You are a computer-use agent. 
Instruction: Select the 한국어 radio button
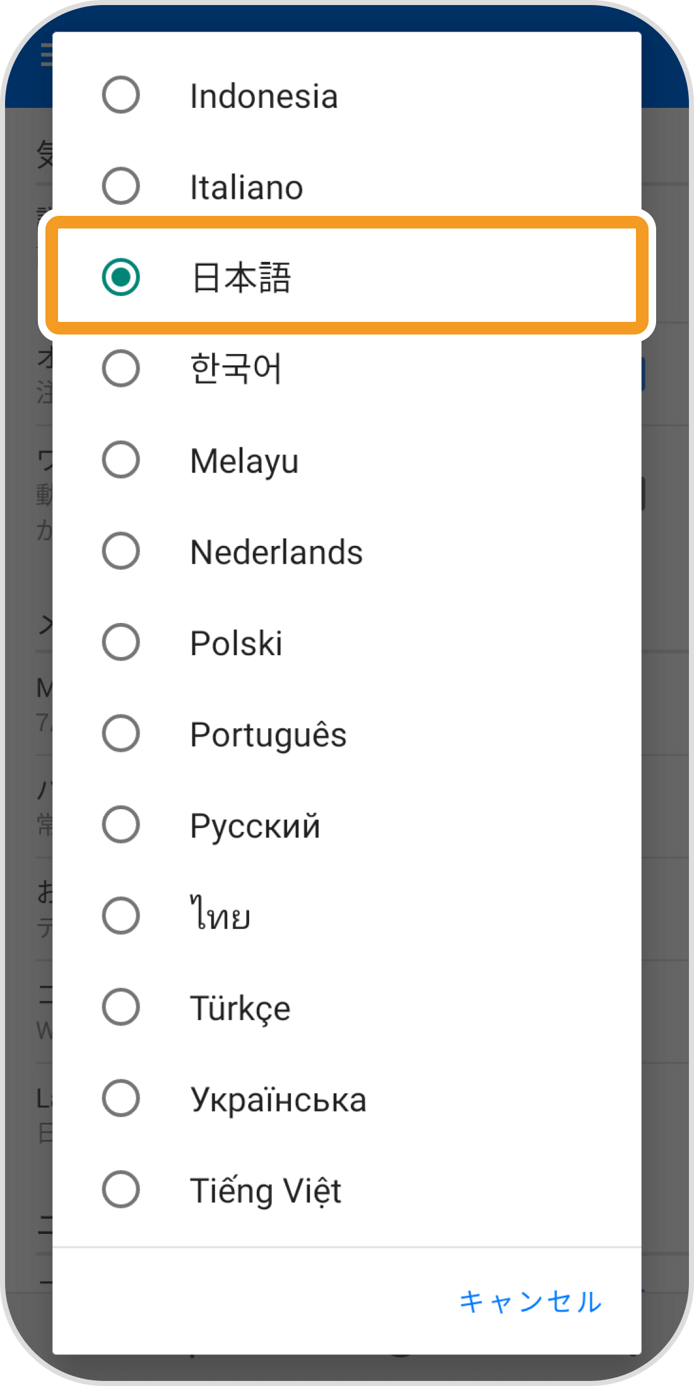coord(121,369)
